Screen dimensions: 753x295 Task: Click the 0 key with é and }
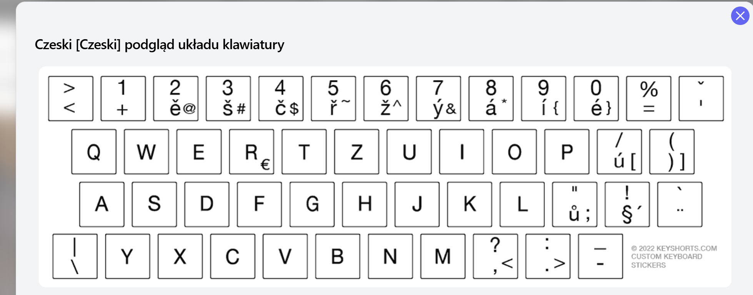click(x=596, y=99)
